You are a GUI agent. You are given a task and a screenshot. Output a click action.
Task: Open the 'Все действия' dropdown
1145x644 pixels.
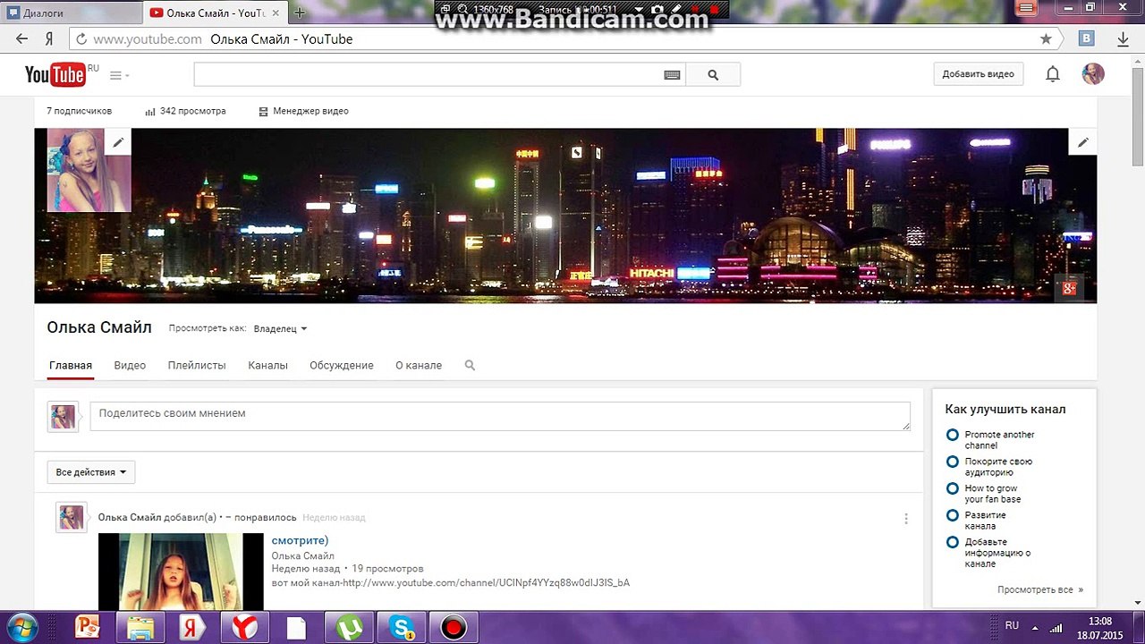pos(91,472)
